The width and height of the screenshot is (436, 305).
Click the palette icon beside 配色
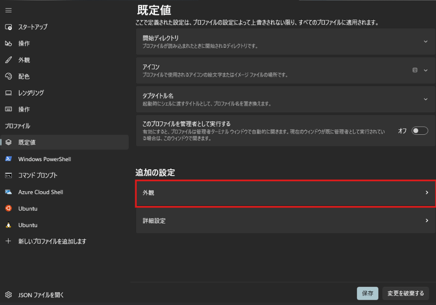(x=9, y=76)
